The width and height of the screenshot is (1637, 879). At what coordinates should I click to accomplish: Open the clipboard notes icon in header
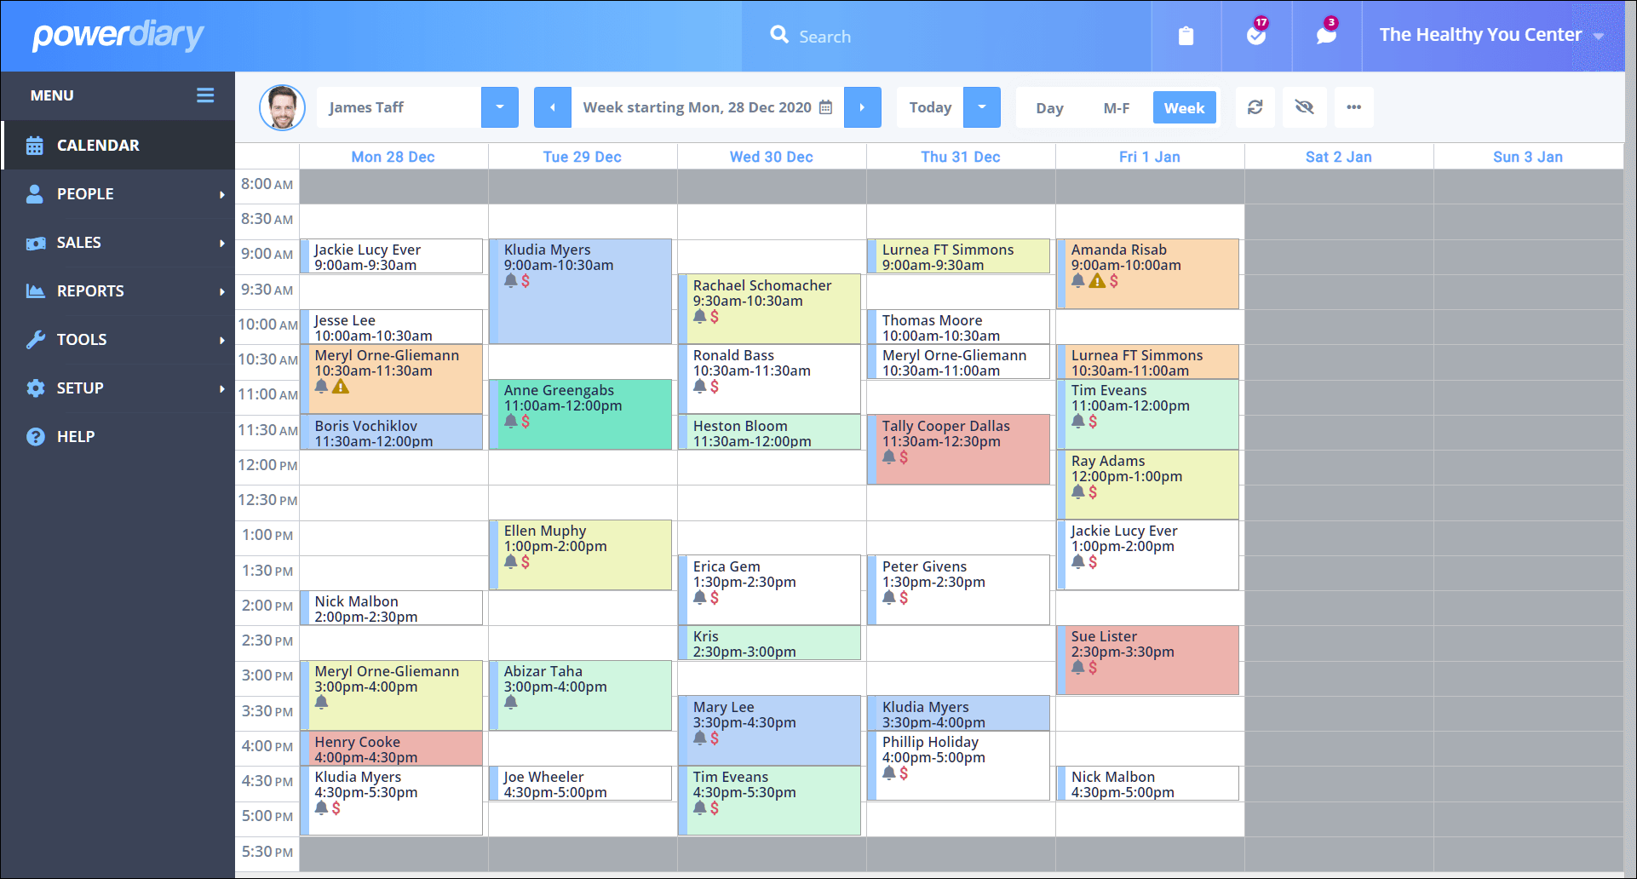tap(1186, 36)
